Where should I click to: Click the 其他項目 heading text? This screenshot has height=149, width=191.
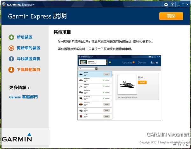click(62, 32)
